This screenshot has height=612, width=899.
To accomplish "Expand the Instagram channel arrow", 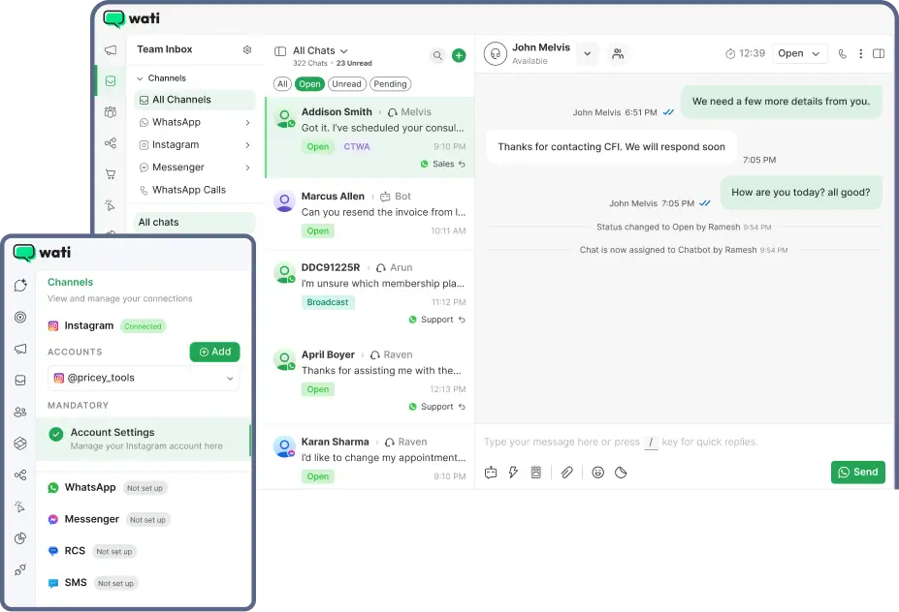I will tap(247, 145).
